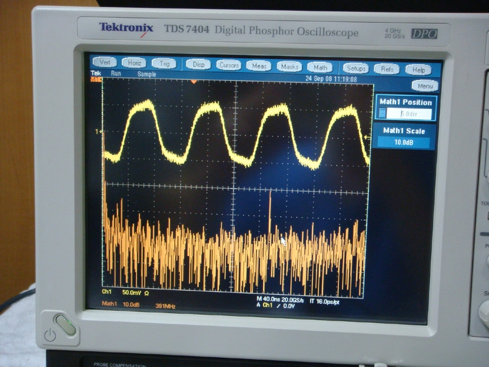This screenshot has width=489, height=367.
Task: Click the Tek status label
Action: 96,73
